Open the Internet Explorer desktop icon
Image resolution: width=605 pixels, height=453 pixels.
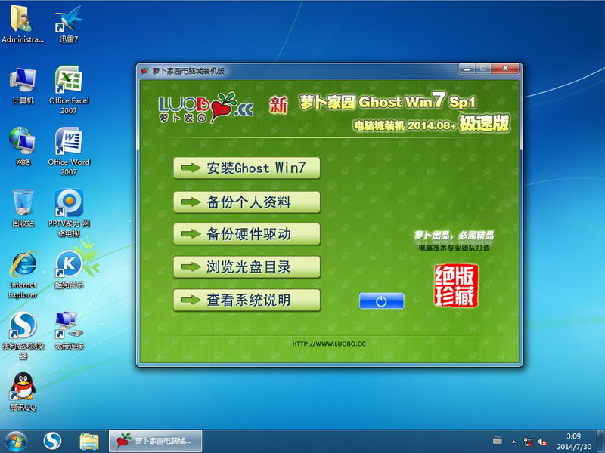23,274
